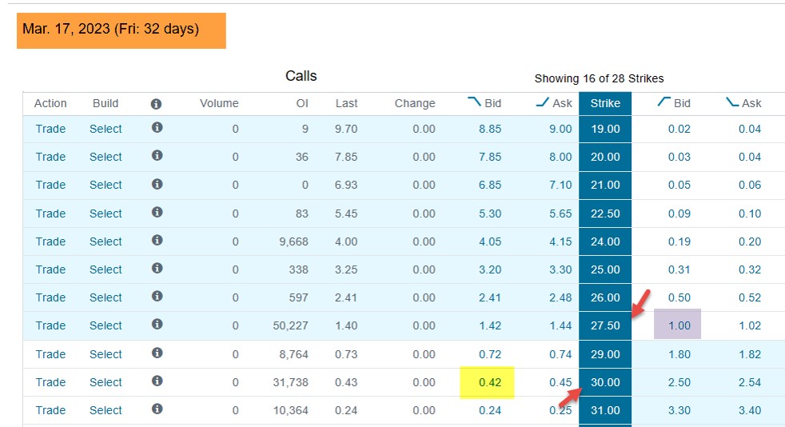Click the puts Bid column header
This screenshot has height=427, width=785.
pyautogui.click(x=674, y=102)
